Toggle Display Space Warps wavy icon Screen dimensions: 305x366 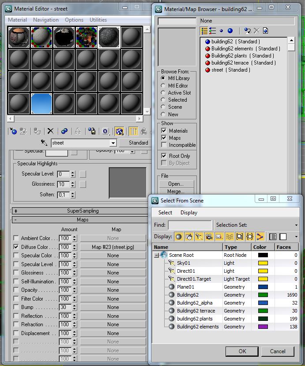230,236
